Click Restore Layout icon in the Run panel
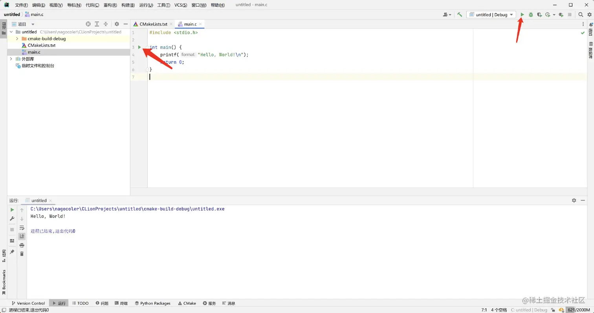 [x=12, y=240]
